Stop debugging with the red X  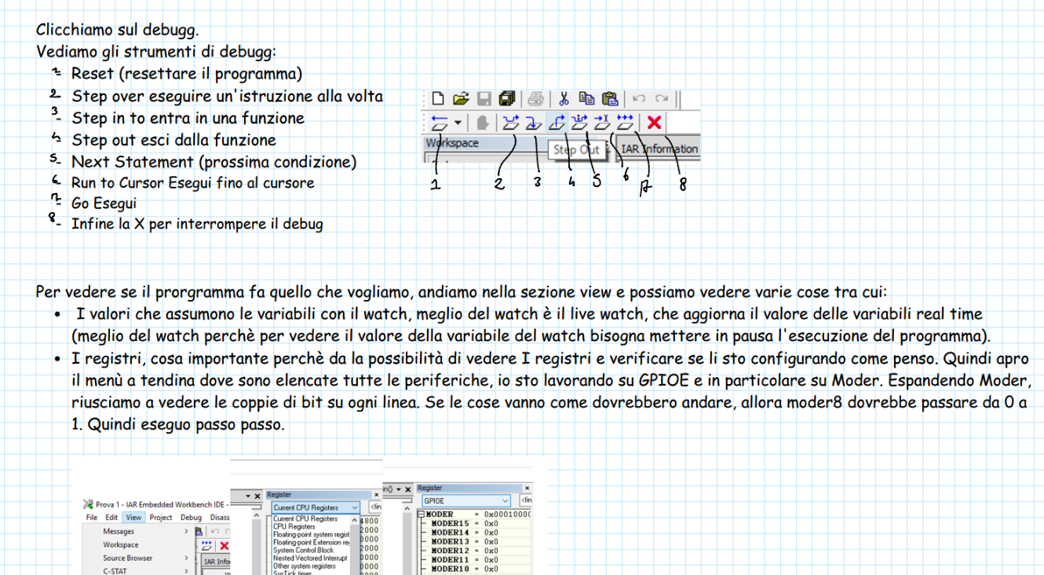654,123
